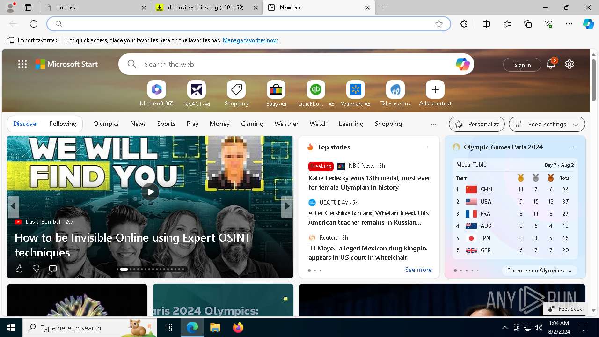Open the Windows Start menu
The width and height of the screenshot is (599, 337).
click(x=11, y=328)
